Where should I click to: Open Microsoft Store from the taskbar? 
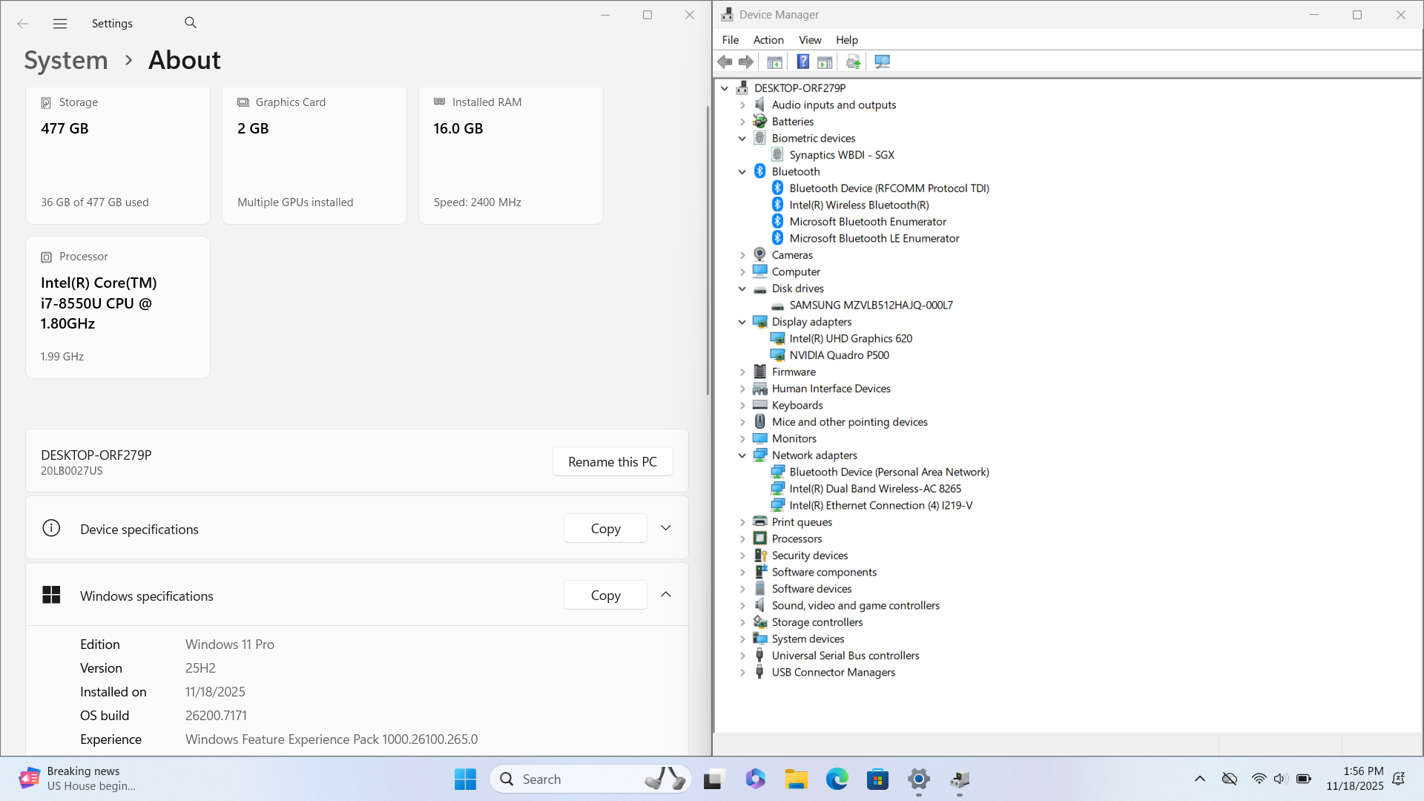[x=877, y=779]
